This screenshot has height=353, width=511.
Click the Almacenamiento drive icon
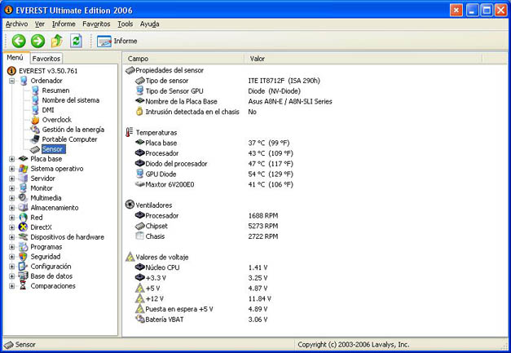(x=23, y=208)
